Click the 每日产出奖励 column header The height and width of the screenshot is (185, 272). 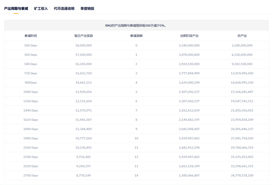83,36
